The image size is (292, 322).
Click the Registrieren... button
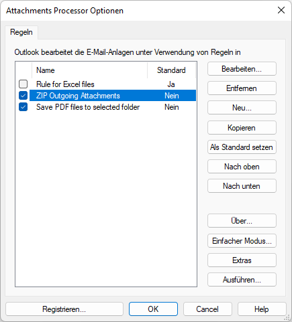pyautogui.click(x=64, y=309)
